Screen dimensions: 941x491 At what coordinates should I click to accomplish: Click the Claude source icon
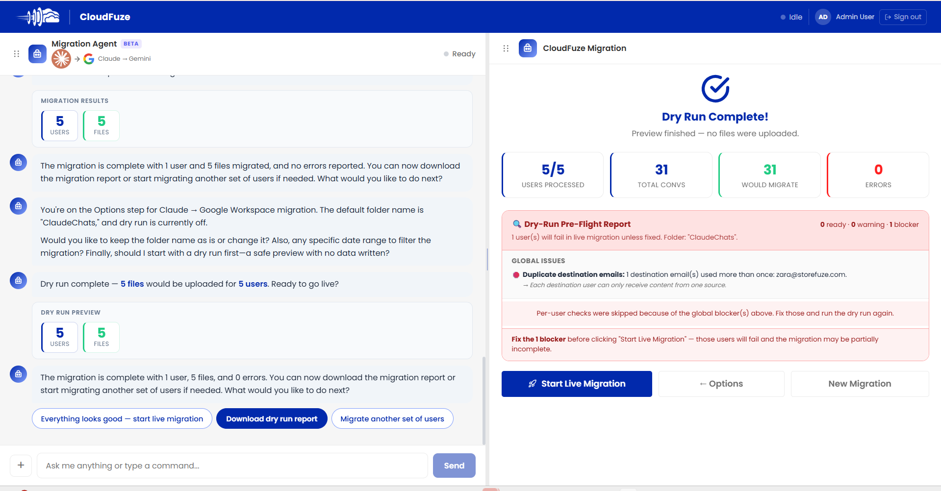61,59
